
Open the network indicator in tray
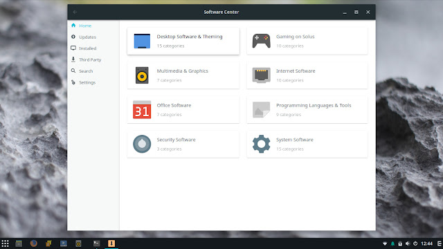point(385,243)
